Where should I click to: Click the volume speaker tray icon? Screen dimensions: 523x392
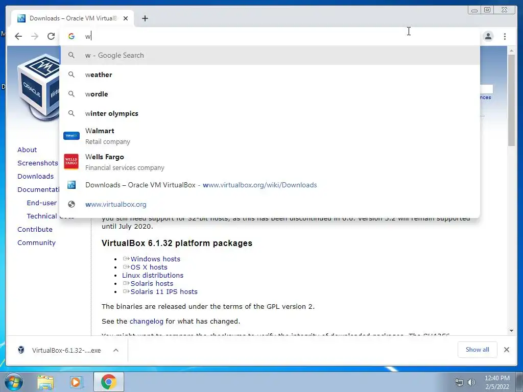471,382
